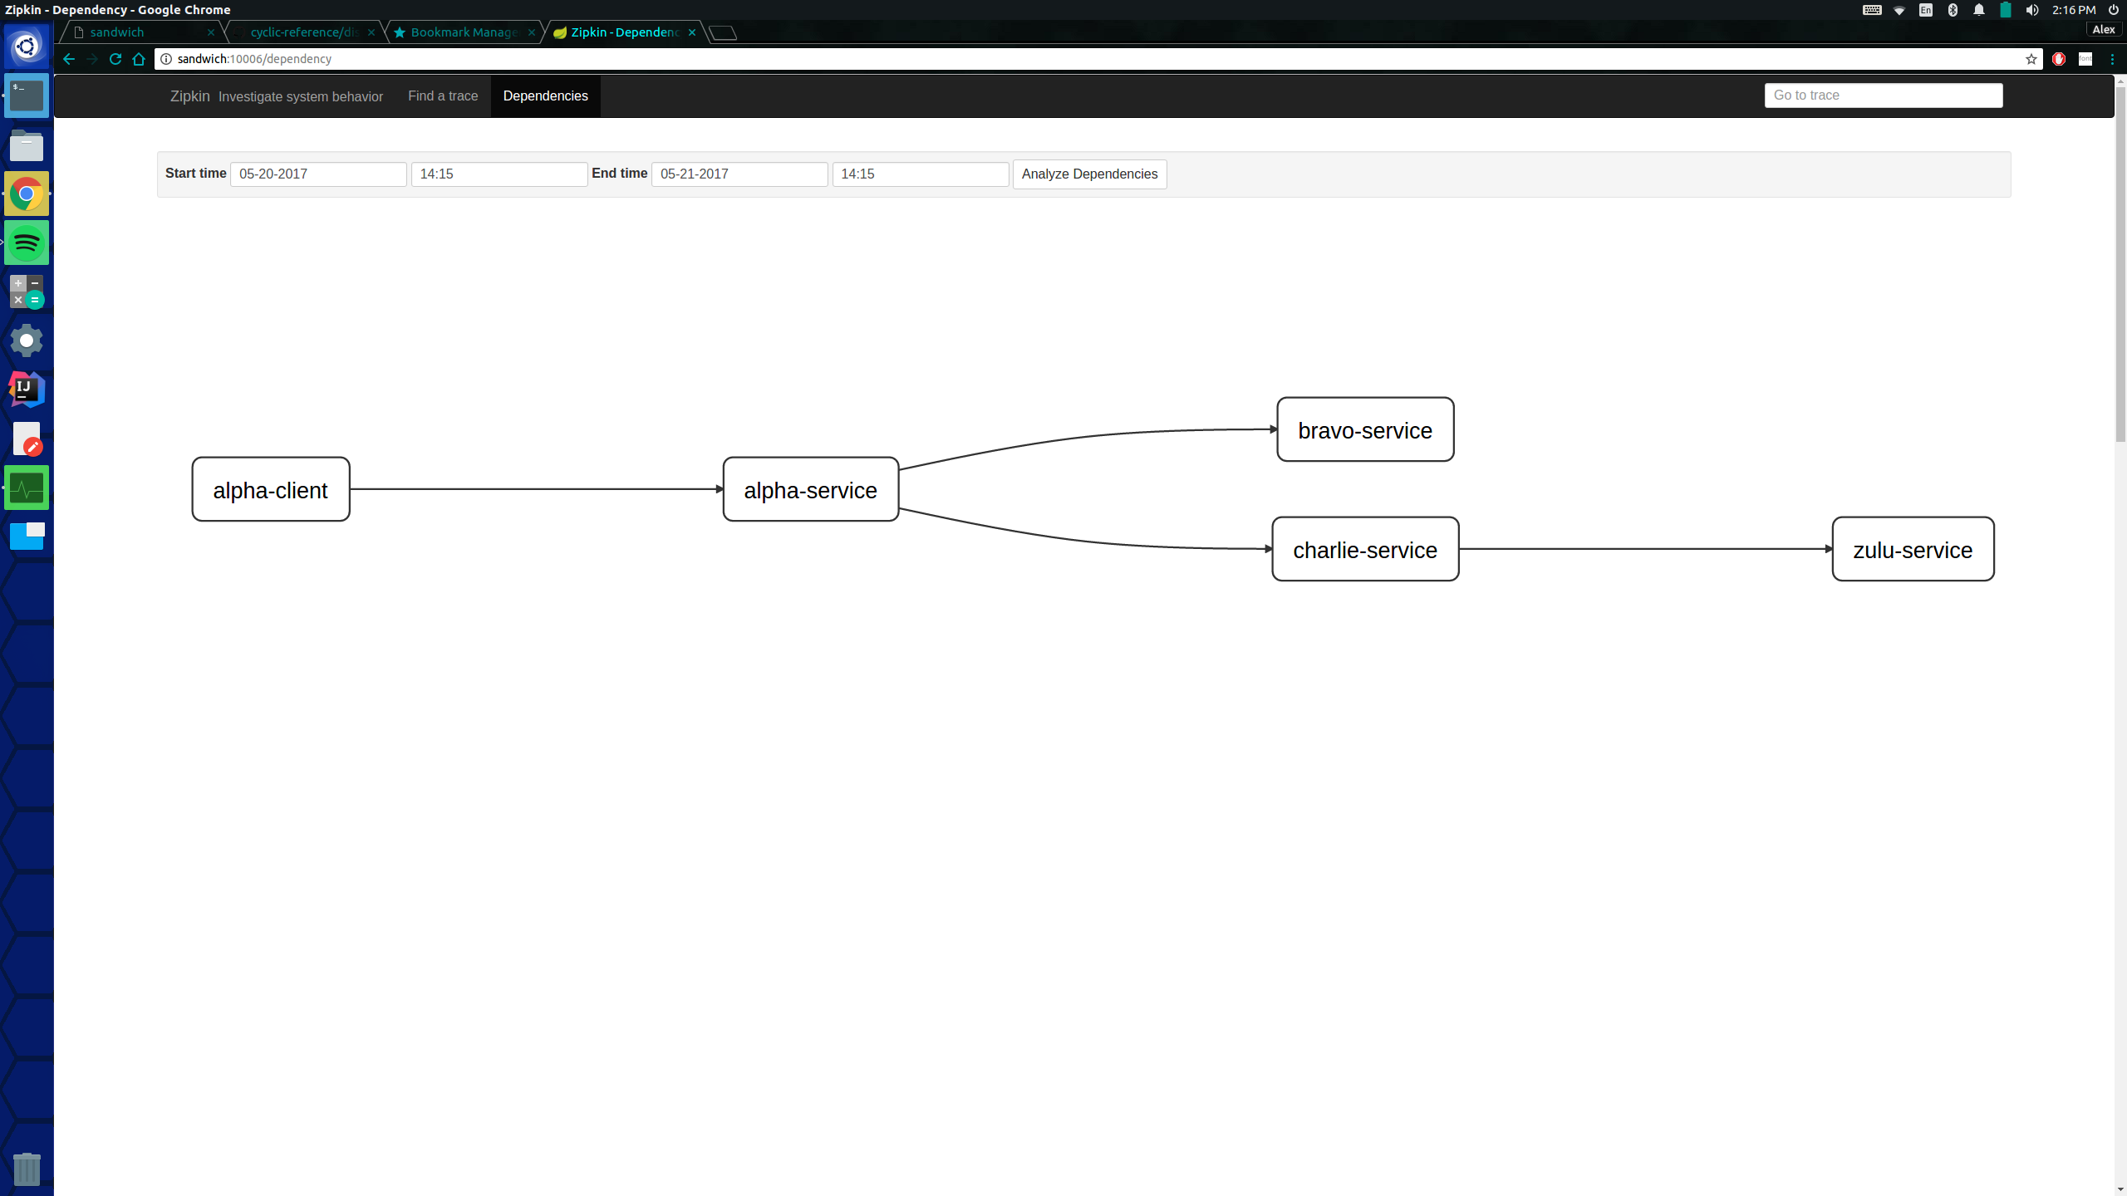
Task: Select the Start time date field
Action: point(318,174)
